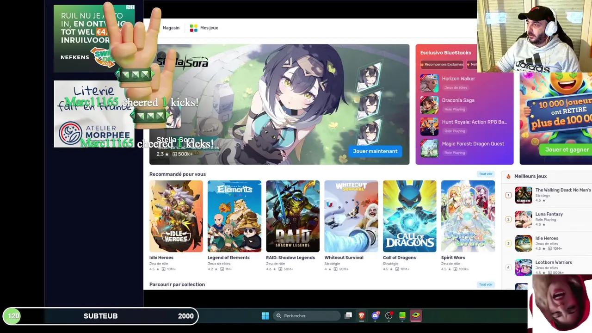Click The Walking Dead: No Man's title
This screenshot has height=333, width=592.
tap(563, 190)
